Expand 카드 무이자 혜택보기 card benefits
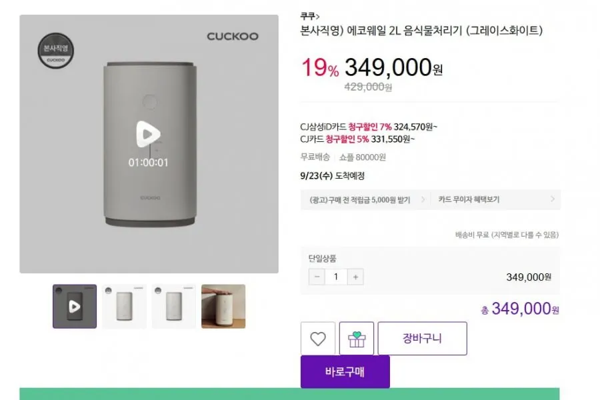The width and height of the screenshot is (600, 400). pos(496,199)
